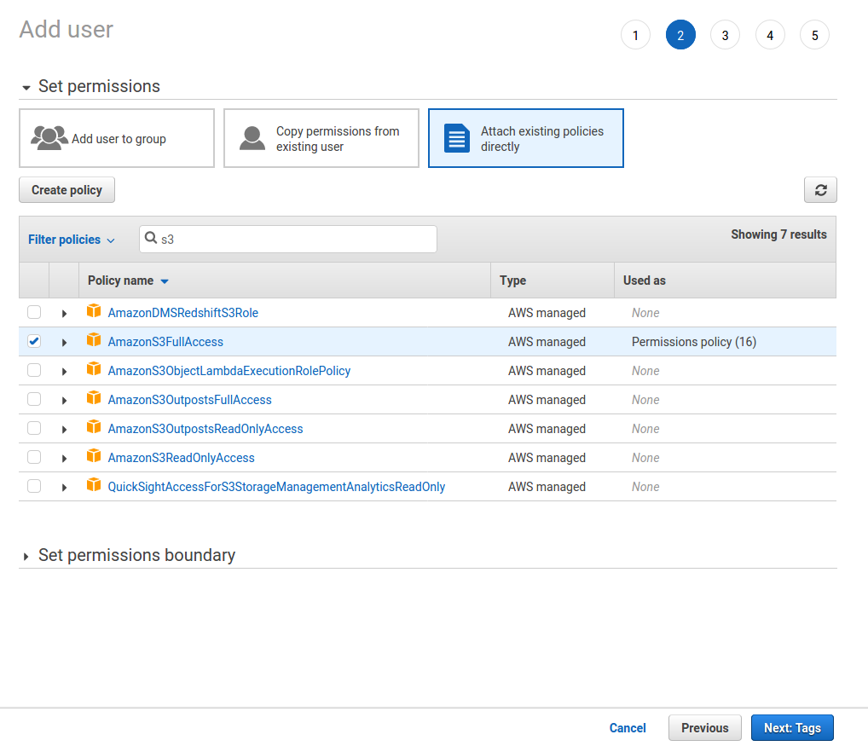Expand the AmazonS3OutpostsReadOnlyAccess row details
This screenshot has height=746, width=868.
[x=64, y=429]
